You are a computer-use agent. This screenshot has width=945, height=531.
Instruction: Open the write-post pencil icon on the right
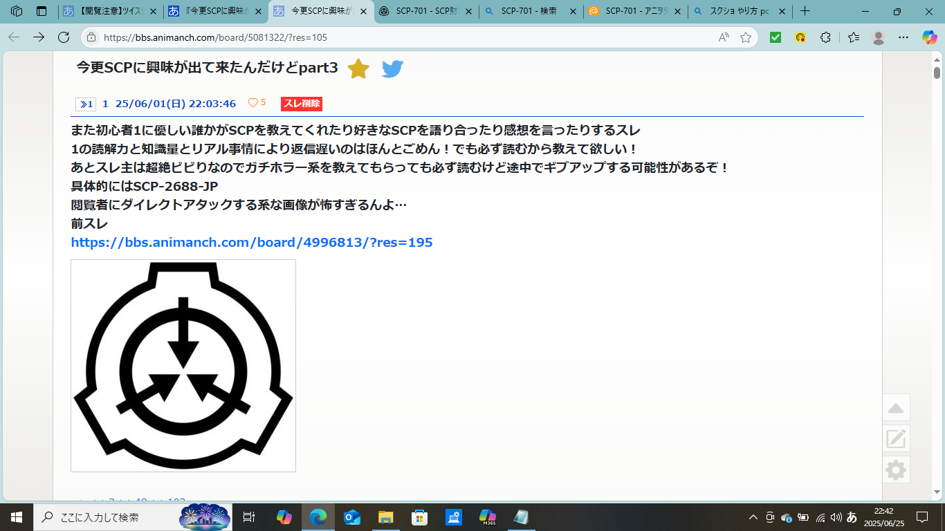pos(896,438)
